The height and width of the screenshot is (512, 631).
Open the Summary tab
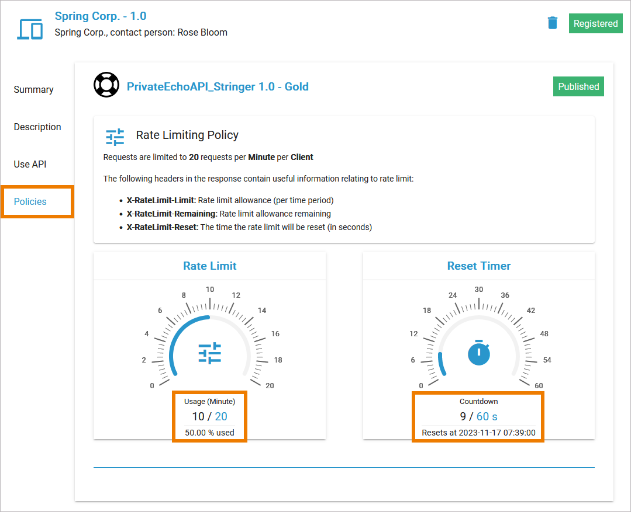34,89
